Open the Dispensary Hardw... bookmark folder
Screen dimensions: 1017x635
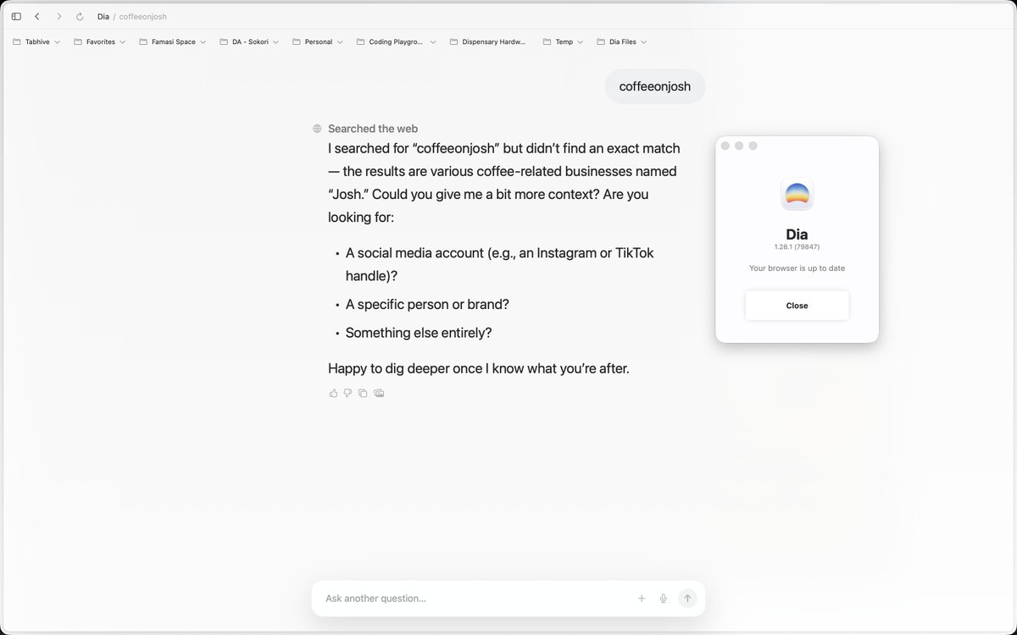487,41
